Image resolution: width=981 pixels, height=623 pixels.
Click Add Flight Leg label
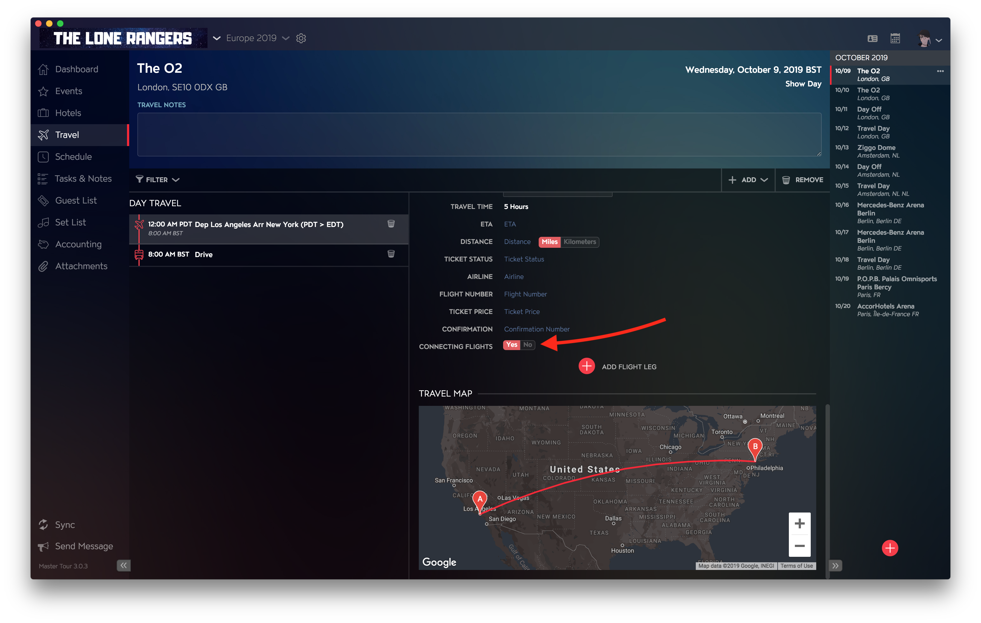click(629, 367)
